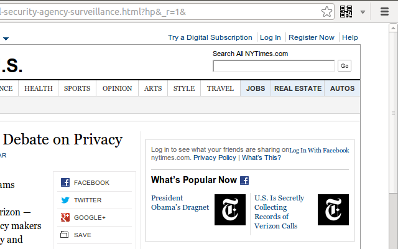Open President Obama's Dragnet thumbnail
This screenshot has height=249, width=398.
[x=230, y=210]
